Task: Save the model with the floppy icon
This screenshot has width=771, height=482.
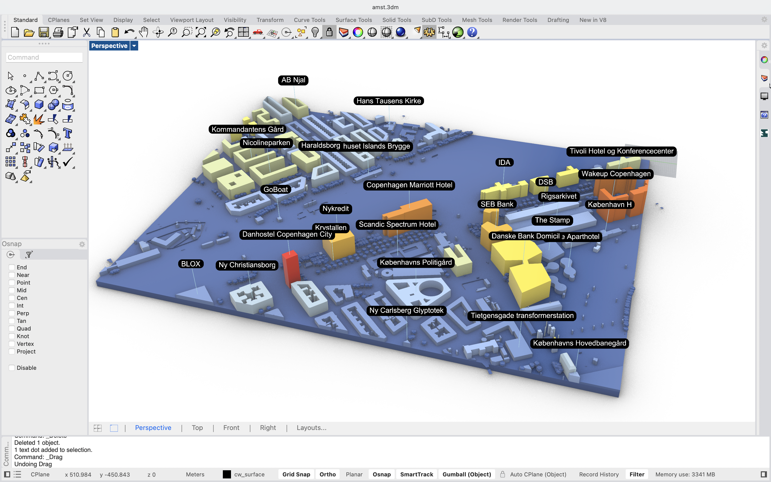Action: click(x=44, y=32)
